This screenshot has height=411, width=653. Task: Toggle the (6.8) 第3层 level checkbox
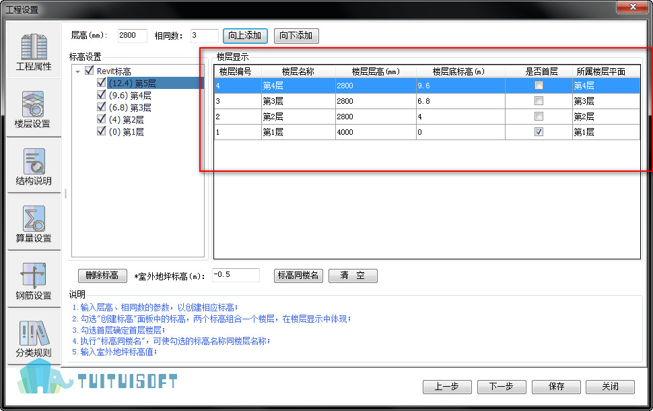pyautogui.click(x=102, y=107)
